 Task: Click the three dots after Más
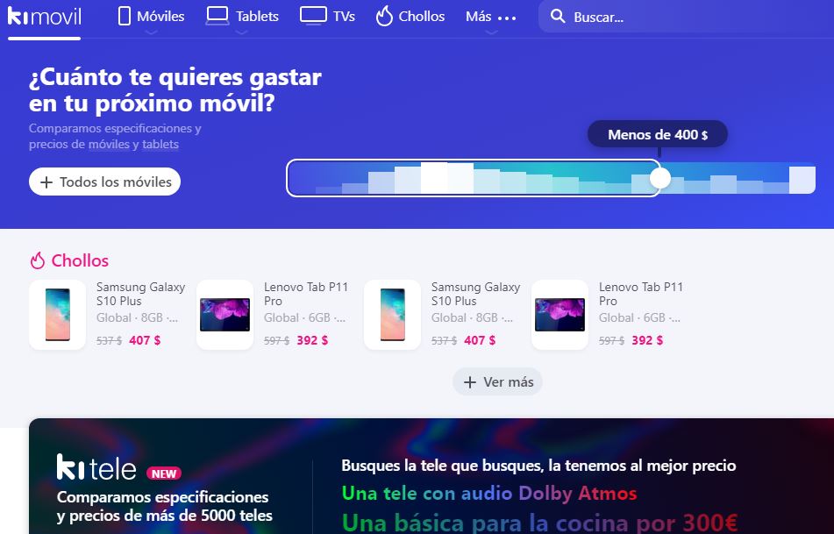[506, 18]
